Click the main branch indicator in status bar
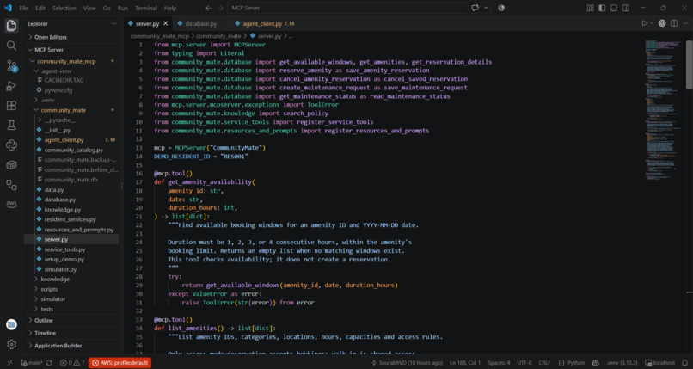693x369 pixels. [32, 363]
